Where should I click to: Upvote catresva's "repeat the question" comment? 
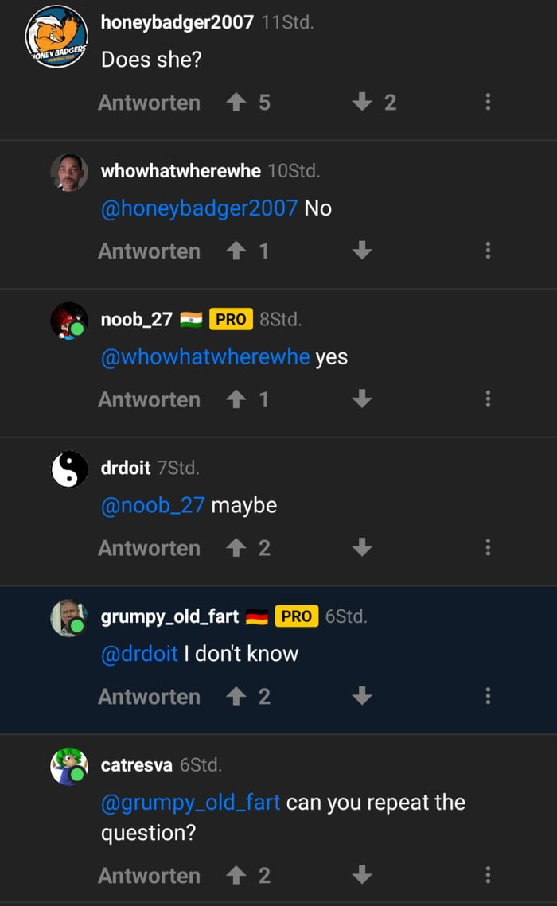236,876
